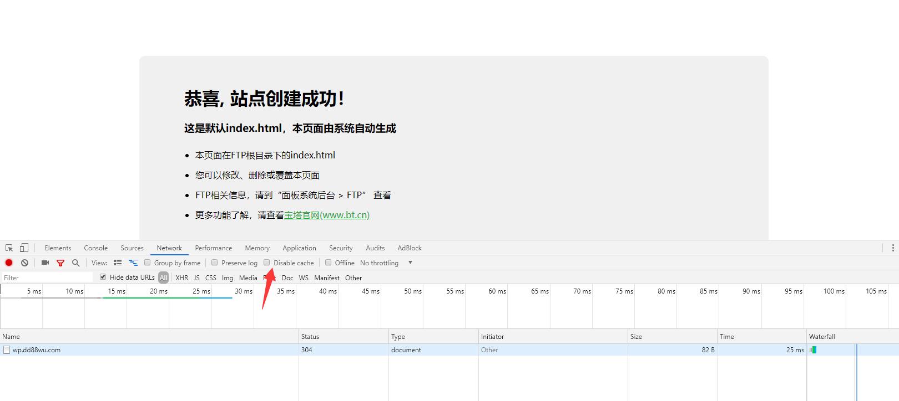
Task: Switch to the Console tab
Action: [96, 248]
